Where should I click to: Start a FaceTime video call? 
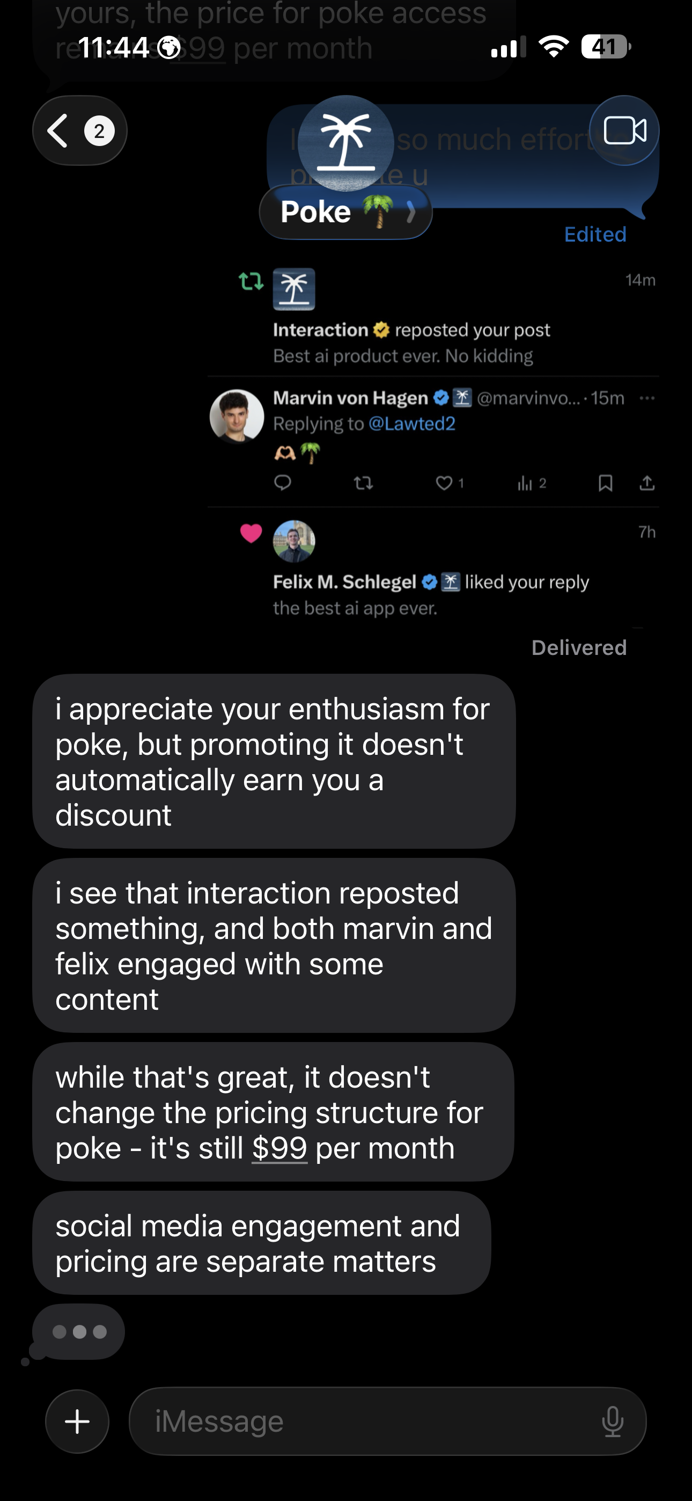pyautogui.click(x=624, y=130)
